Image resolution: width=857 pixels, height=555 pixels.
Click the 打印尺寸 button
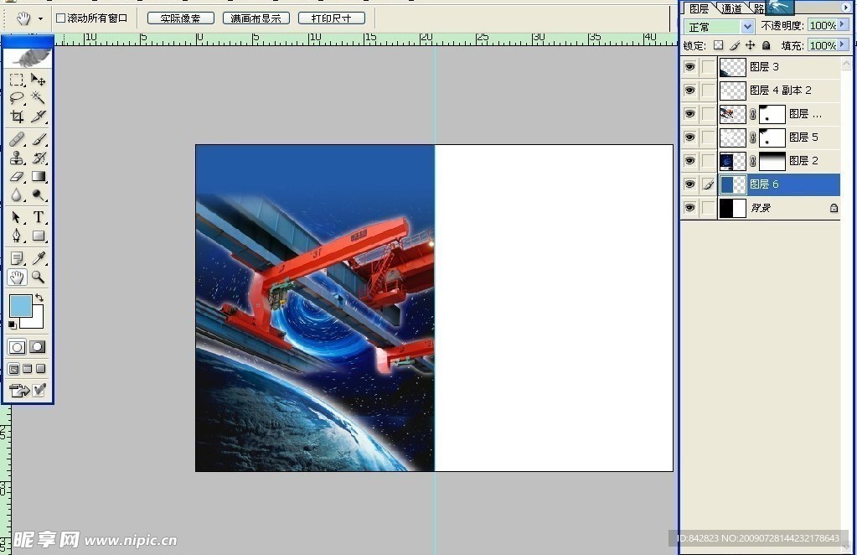(x=331, y=18)
